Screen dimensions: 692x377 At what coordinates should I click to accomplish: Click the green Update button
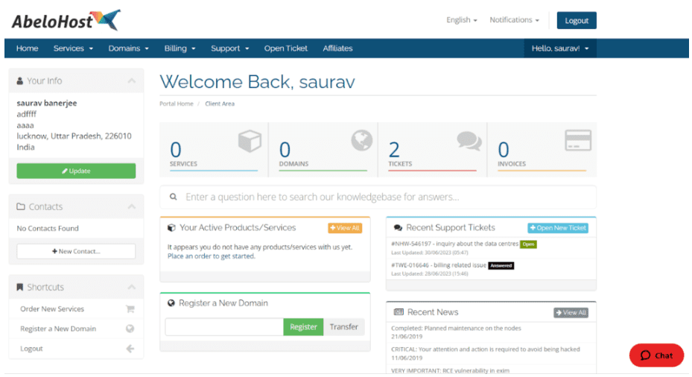[x=76, y=171]
